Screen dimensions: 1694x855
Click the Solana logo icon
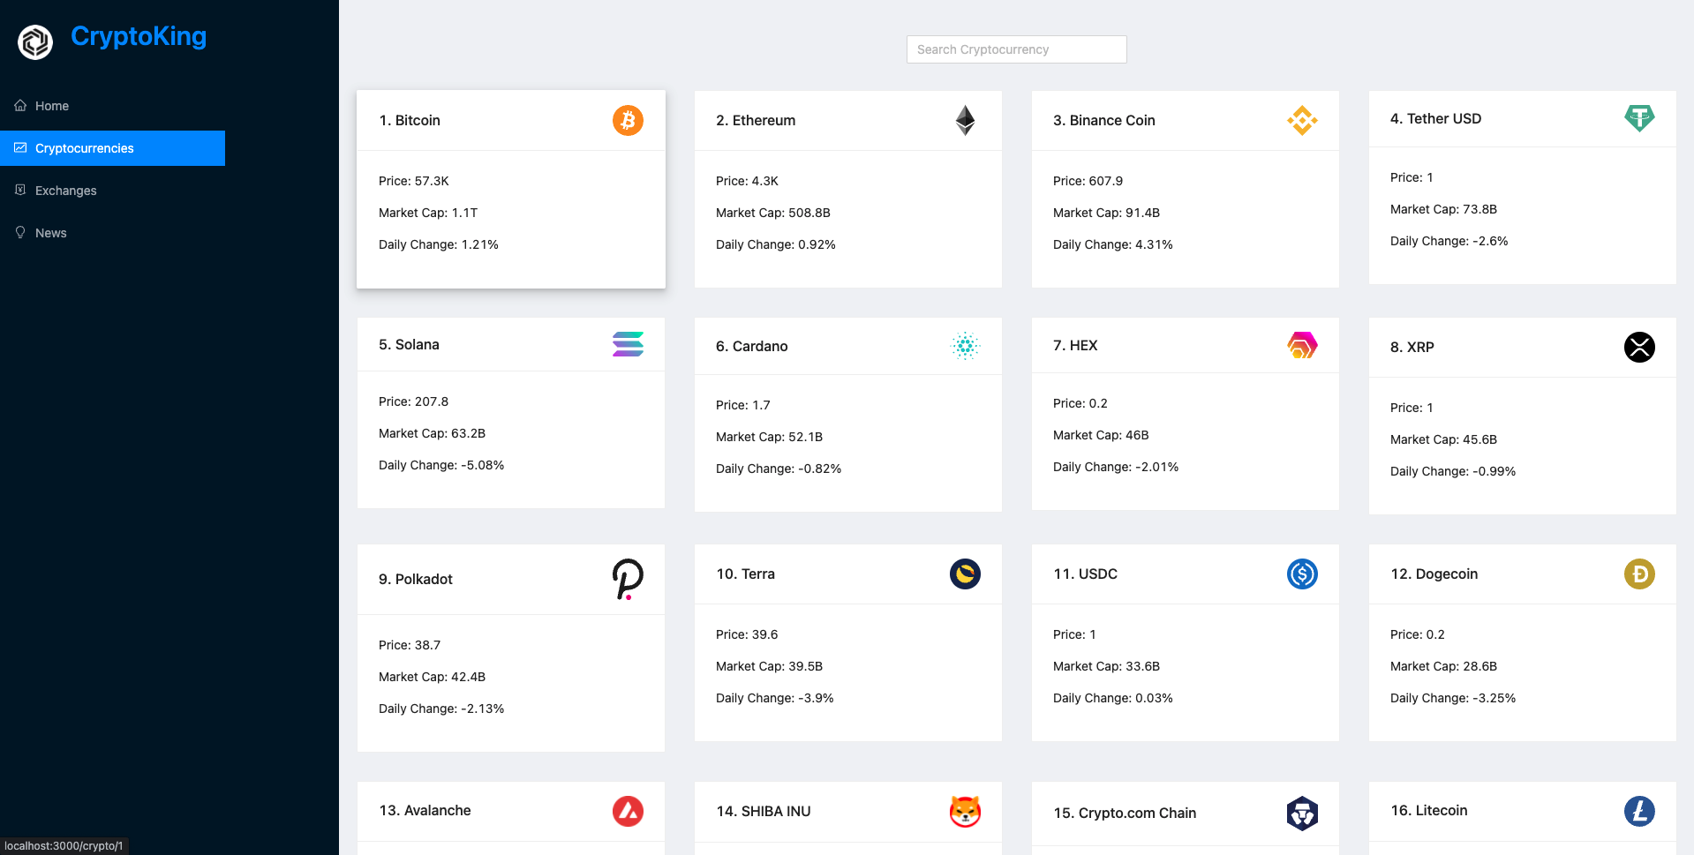tap(628, 344)
